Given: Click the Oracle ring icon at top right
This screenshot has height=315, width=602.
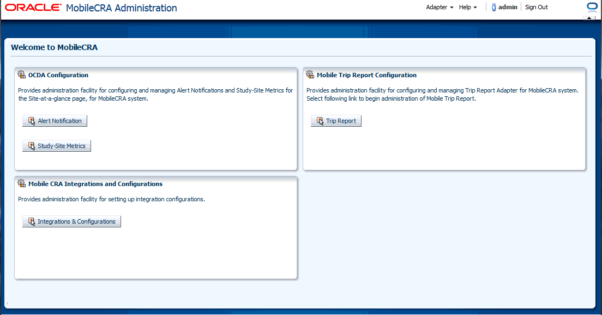Looking at the screenshot, I should click(x=592, y=7).
